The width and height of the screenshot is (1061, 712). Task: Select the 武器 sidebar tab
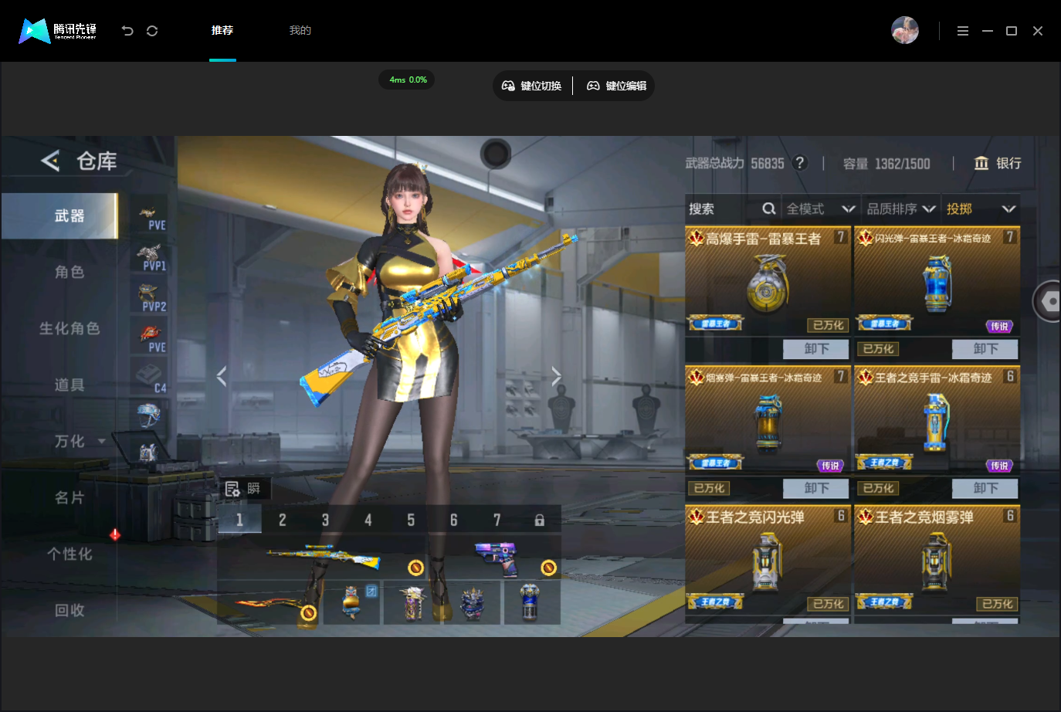click(59, 216)
